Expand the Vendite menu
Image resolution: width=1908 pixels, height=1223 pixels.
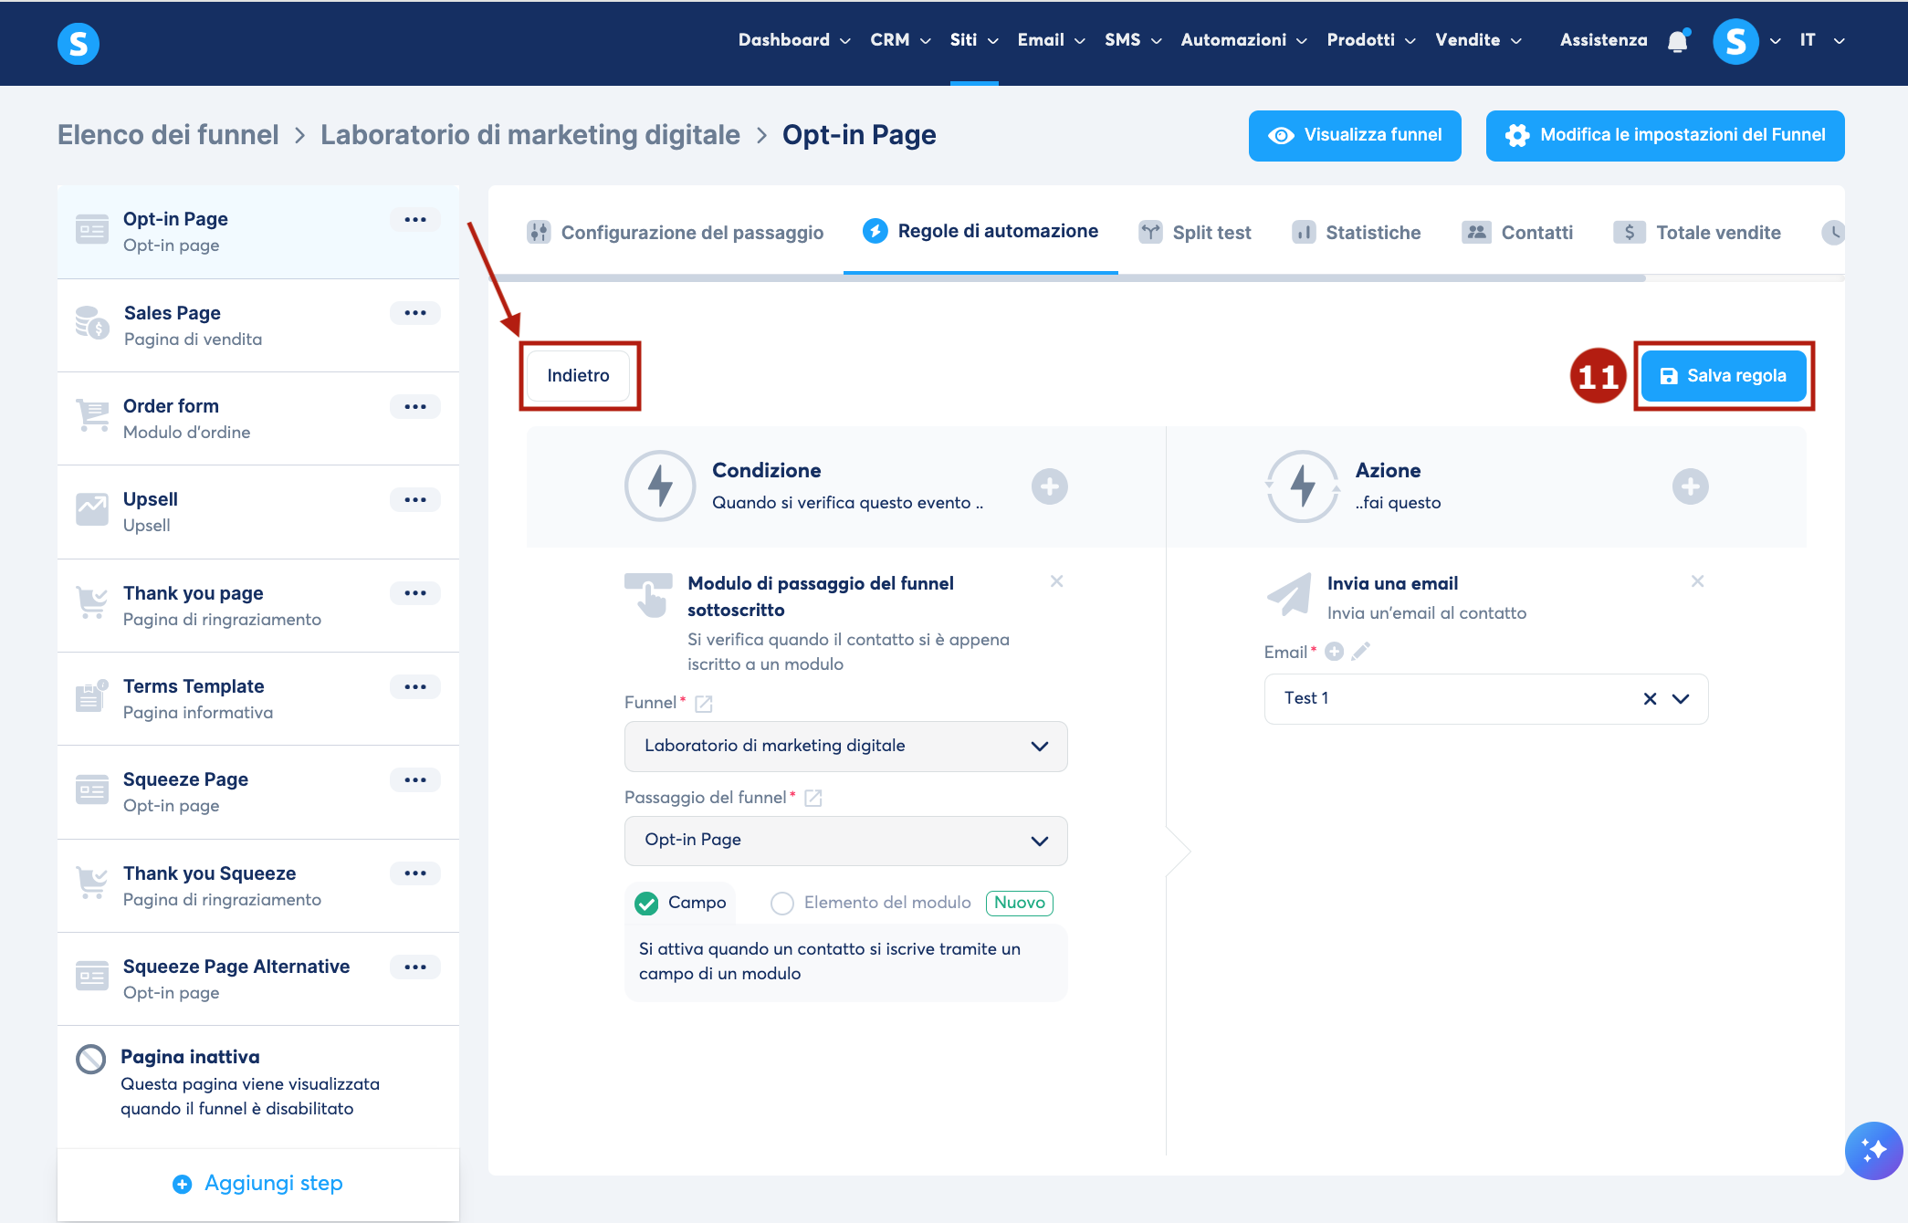pyautogui.click(x=1478, y=40)
